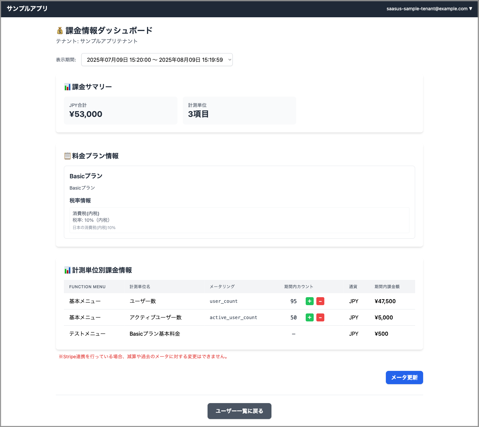Click the 期間内課金額 column header
The height and width of the screenshot is (427, 479).
(x=387, y=287)
